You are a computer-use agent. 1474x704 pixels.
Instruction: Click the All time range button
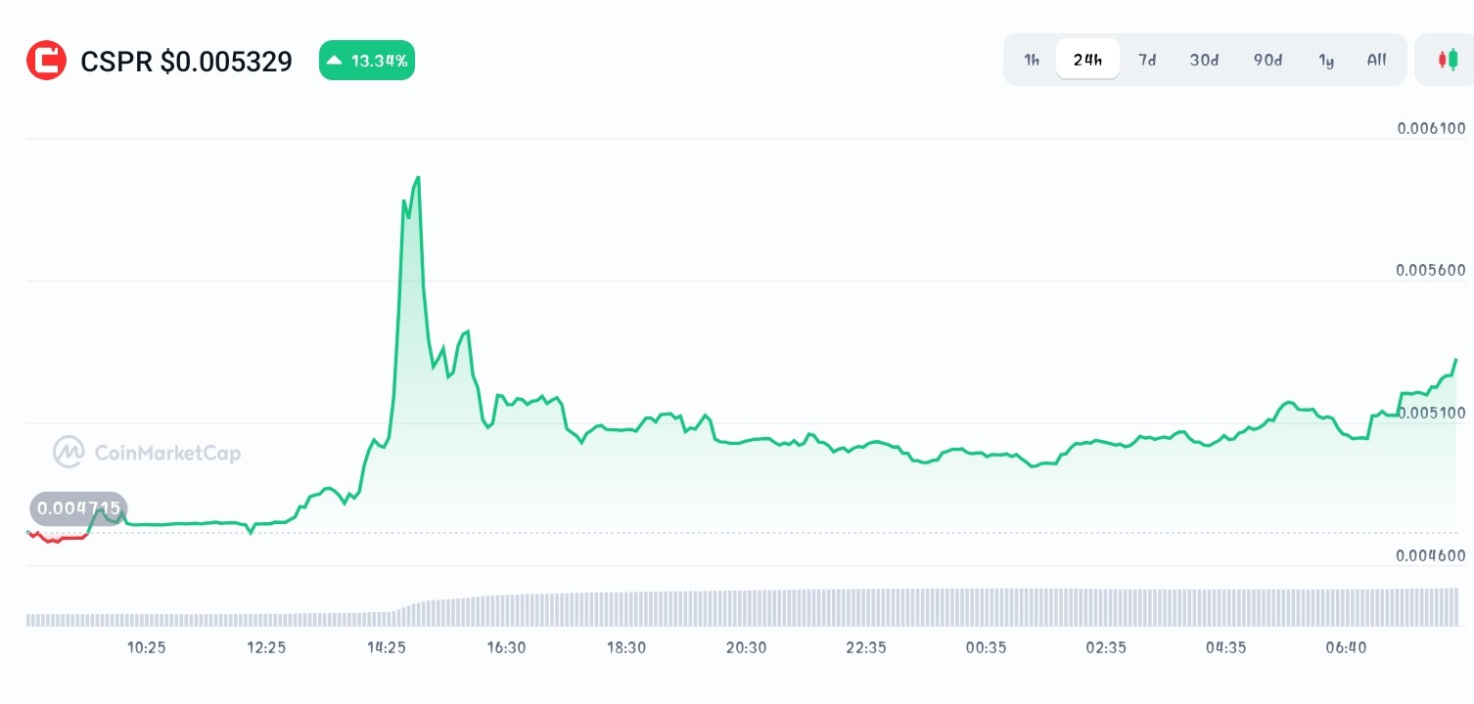1376,60
